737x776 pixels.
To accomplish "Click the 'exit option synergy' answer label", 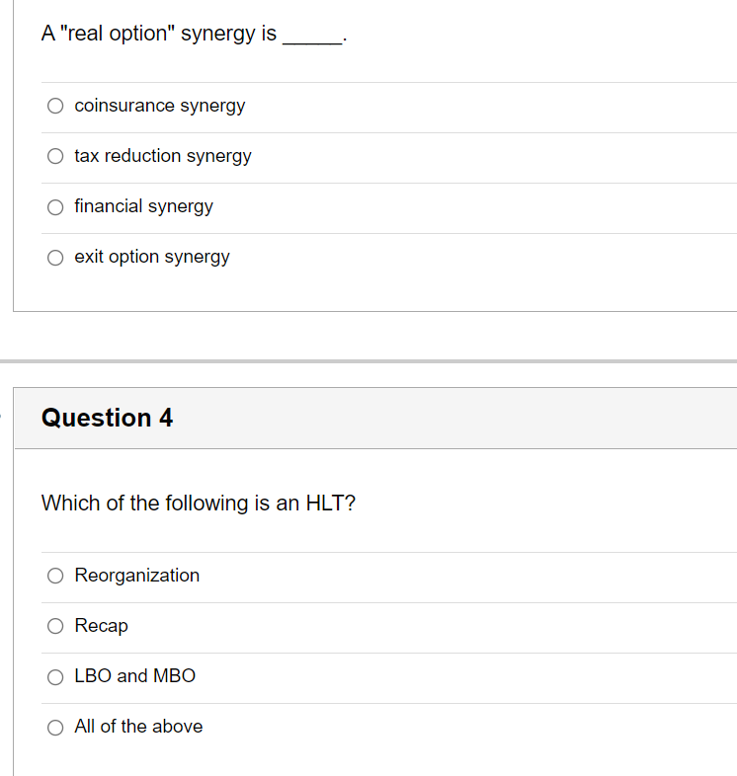I will (152, 258).
